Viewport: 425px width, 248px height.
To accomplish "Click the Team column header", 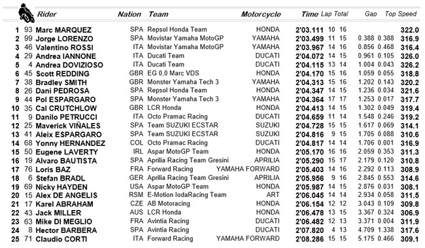I will coord(158,14).
